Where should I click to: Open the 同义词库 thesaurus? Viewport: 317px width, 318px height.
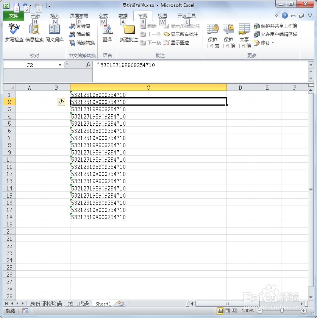coord(55,33)
